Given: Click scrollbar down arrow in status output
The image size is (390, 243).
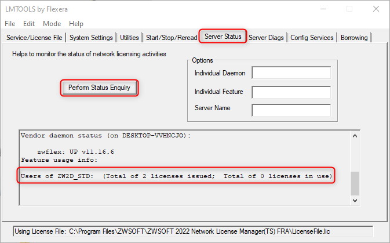Looking at the screenshot, I should pos(355,201).
